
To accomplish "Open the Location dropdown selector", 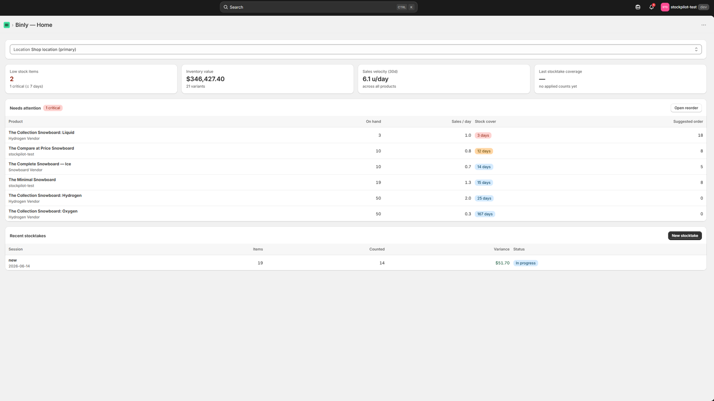I will coord(356,49).
